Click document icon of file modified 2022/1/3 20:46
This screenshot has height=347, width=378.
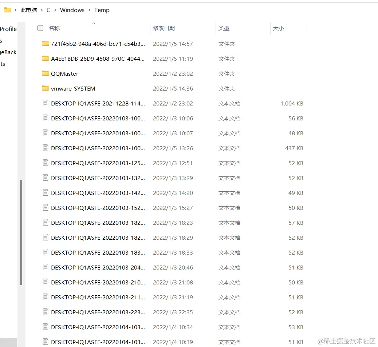point(45,267)
